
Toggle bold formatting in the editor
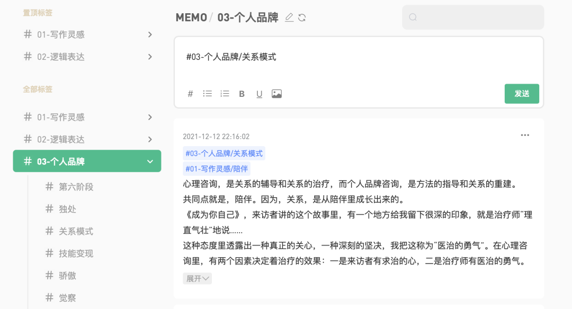242,94
